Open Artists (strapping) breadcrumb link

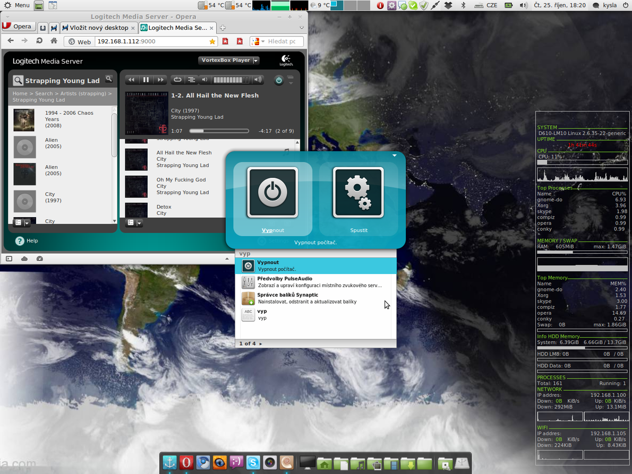pos(83,93)
